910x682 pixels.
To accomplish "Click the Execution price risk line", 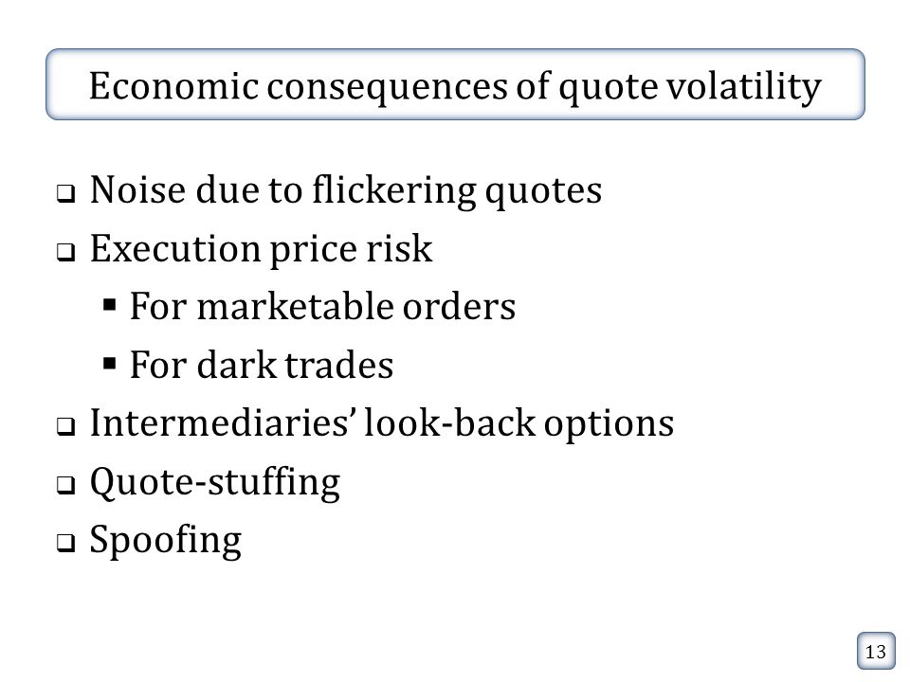I will tap(262, 249).
